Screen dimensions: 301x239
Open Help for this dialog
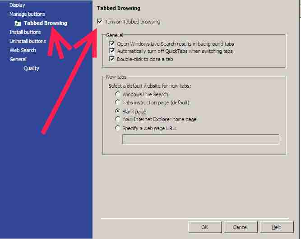[277, 227]
